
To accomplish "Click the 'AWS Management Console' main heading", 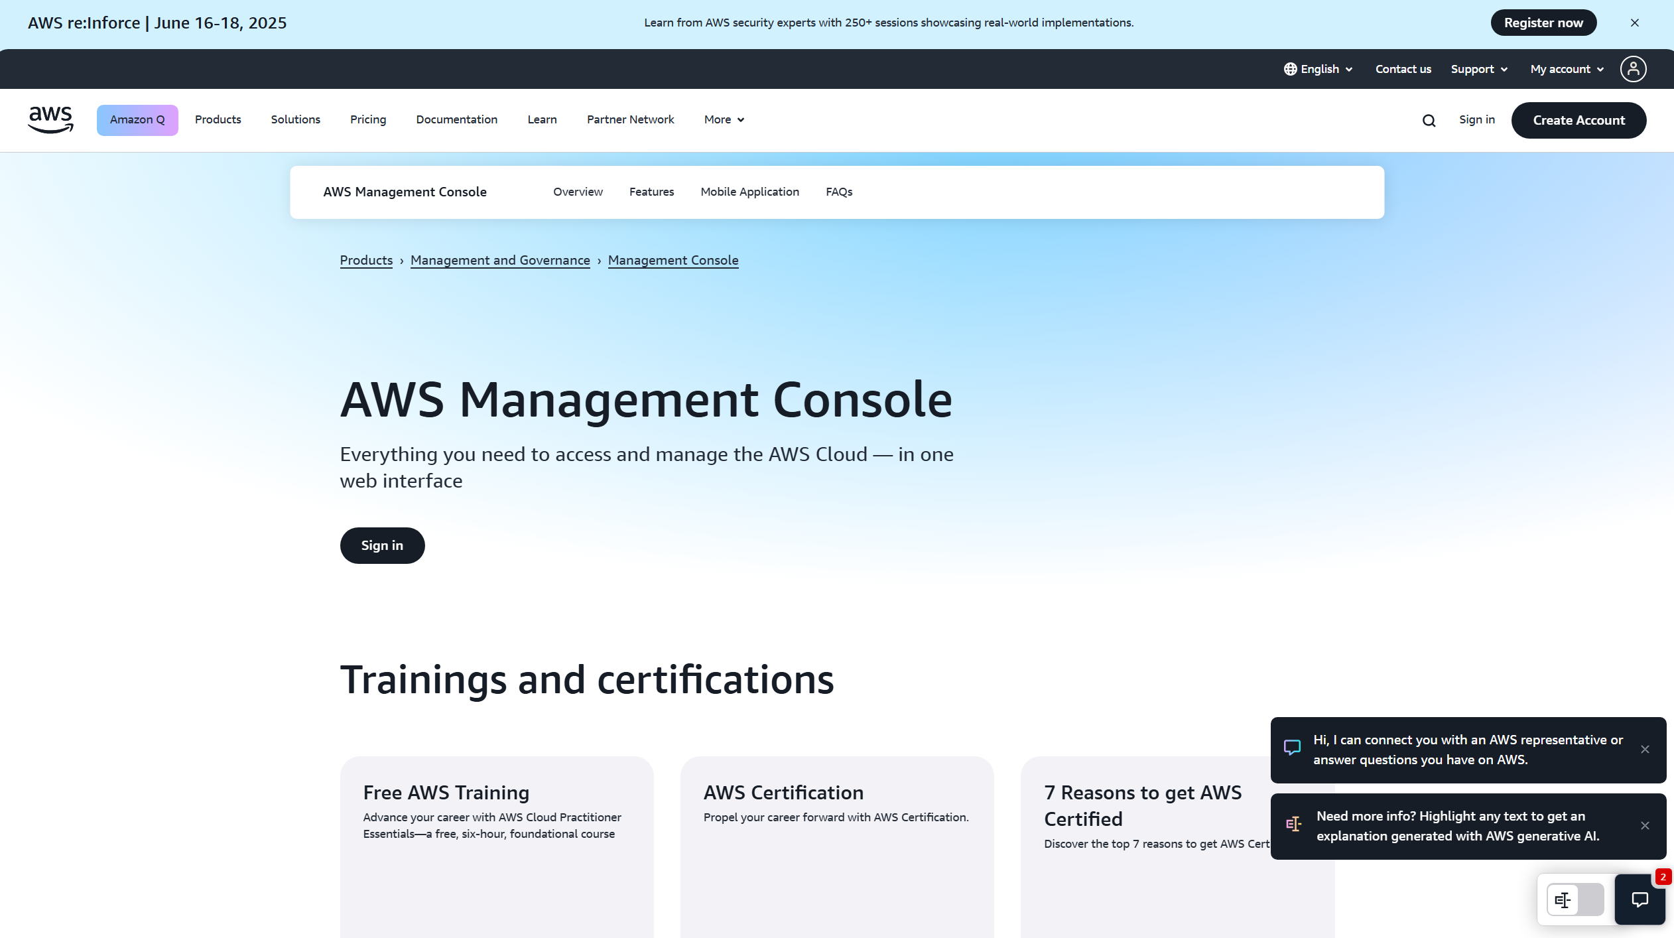I will [x=647, y=400].
